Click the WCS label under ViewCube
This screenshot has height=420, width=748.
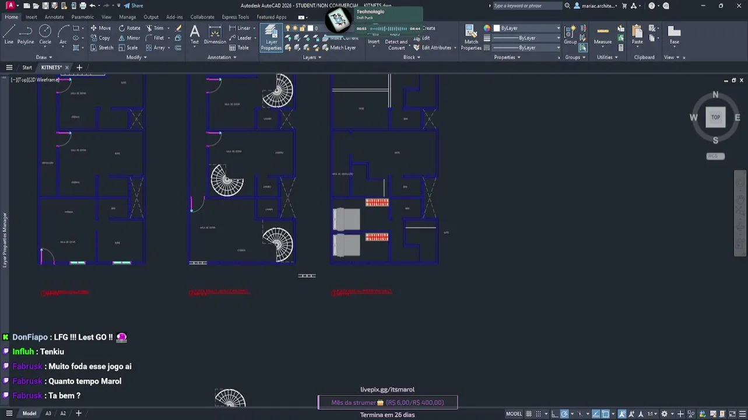click(x=715, y=156)
